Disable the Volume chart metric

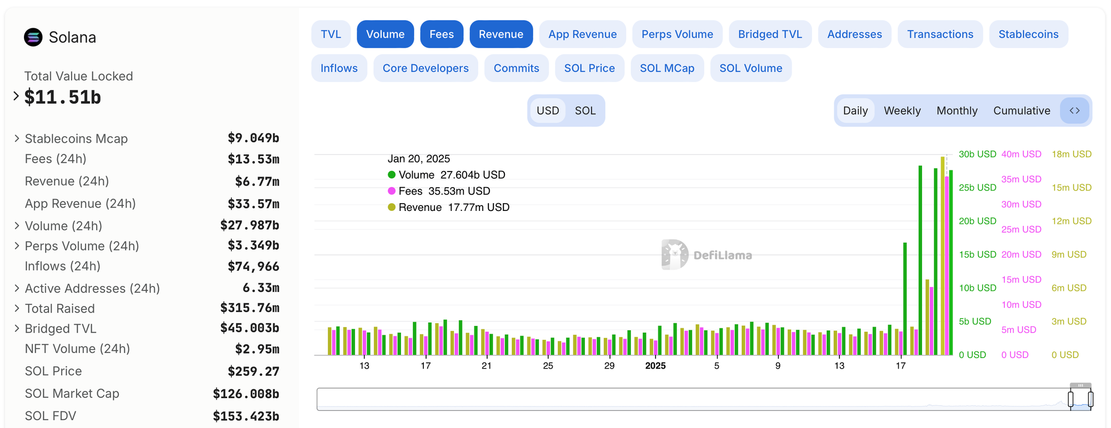click(386, 34)
